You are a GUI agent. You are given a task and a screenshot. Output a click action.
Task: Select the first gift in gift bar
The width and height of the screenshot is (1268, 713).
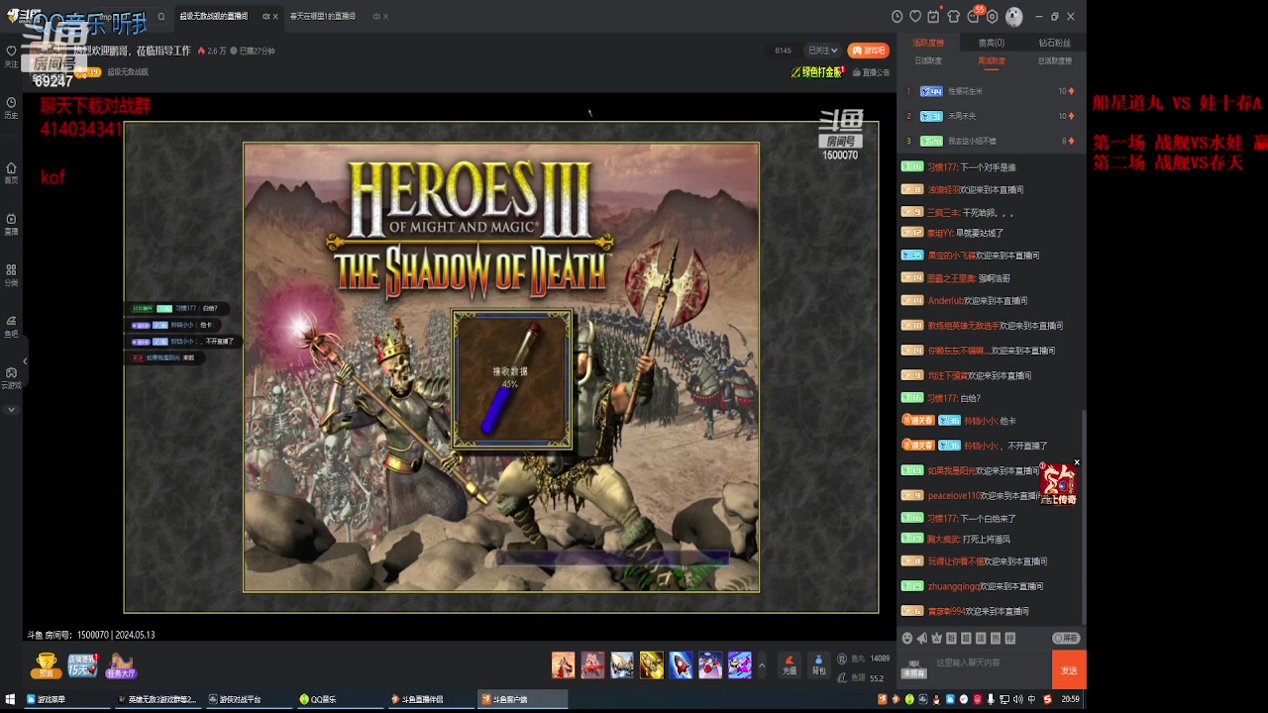coord(563,664)
